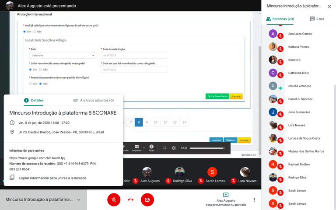The height and width of the screenshot is (210, 336).
Task: Click the Legendas CC icon in player bar
Action: pos(136,147)
